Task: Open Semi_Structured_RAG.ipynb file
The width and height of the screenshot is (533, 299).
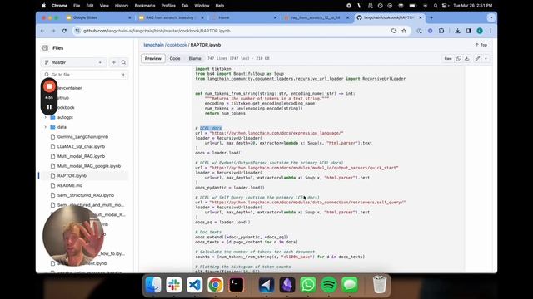Action: pos(85,195)
